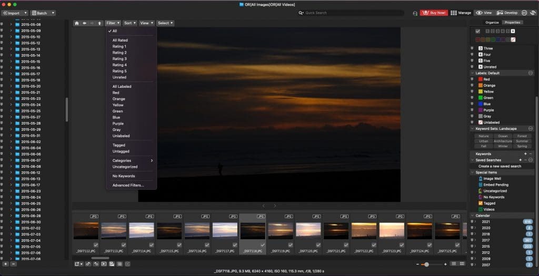Check the tag box on _DSF7112.JPG thumbnail

point(95,245)
